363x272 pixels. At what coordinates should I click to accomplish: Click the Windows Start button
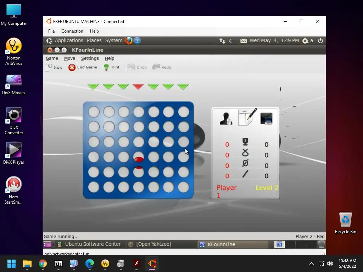11,263
